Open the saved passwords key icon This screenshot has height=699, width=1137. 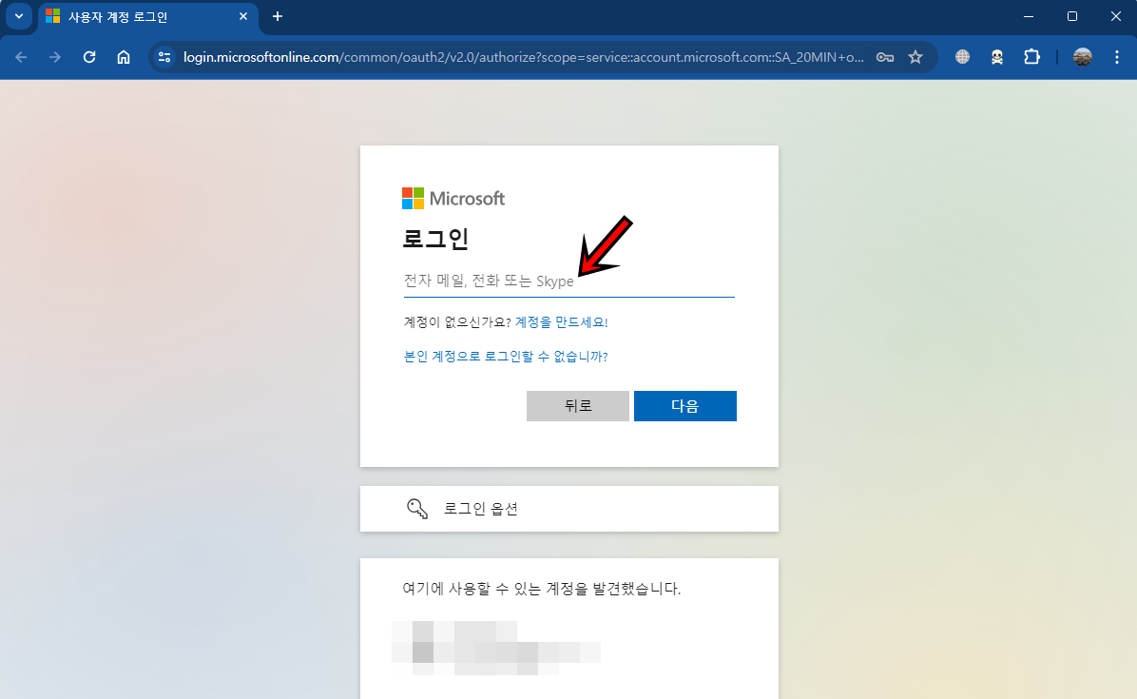[x=885, y=57]
